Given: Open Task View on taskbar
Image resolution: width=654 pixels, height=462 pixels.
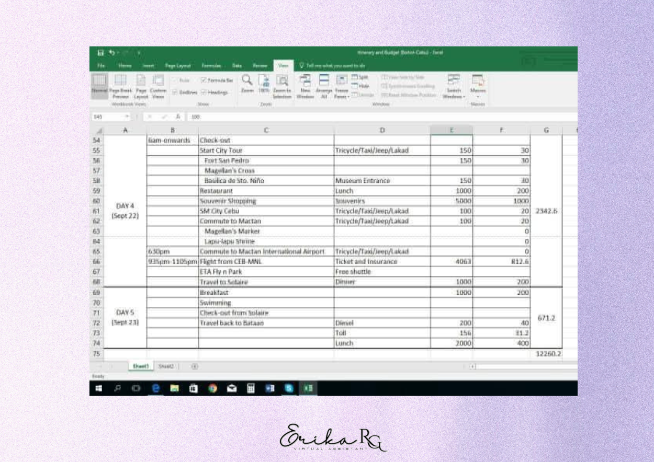Looking at the screenshot, I should tap(137, 388).
